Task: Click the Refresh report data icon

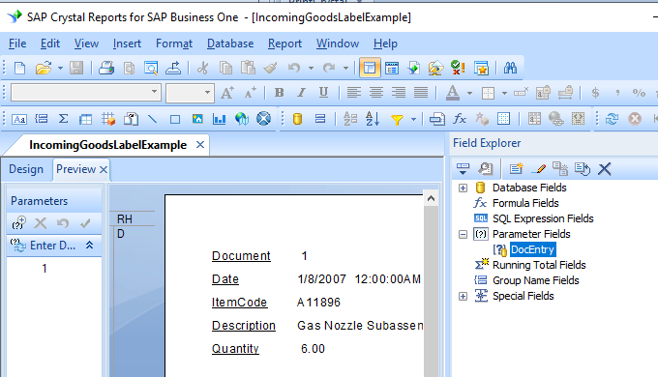Action: pos(612,119)
